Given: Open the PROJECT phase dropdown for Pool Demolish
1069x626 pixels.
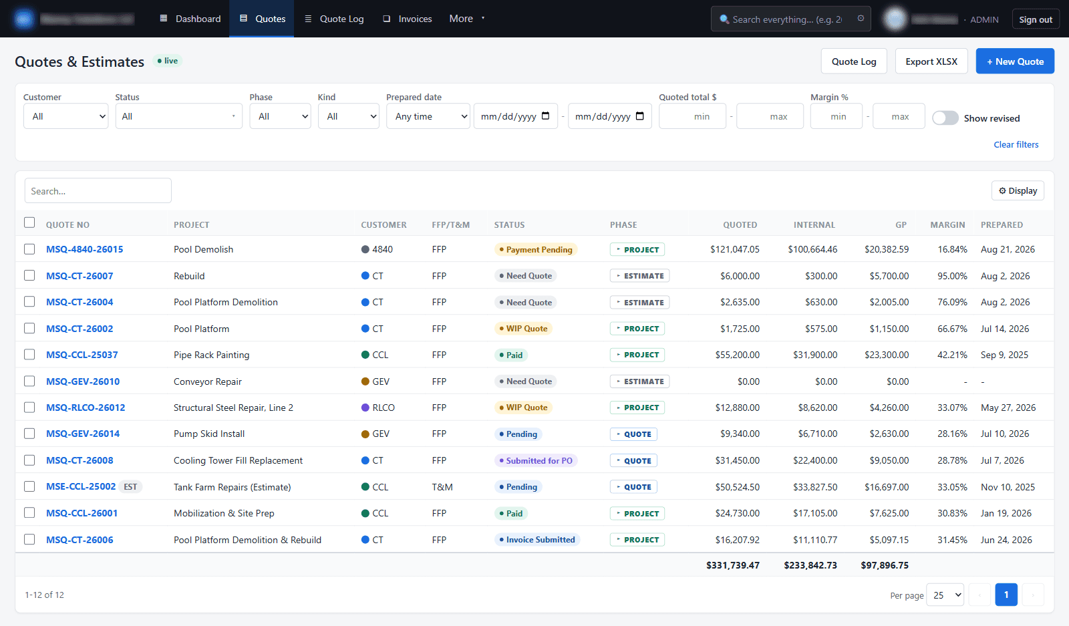Looking at the screenshot, I should pos(637,249).
